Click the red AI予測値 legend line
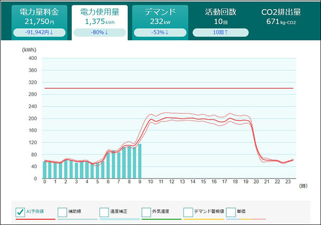Image resolution: width=321 pixels, height=225 pixels. pos(32,219)
